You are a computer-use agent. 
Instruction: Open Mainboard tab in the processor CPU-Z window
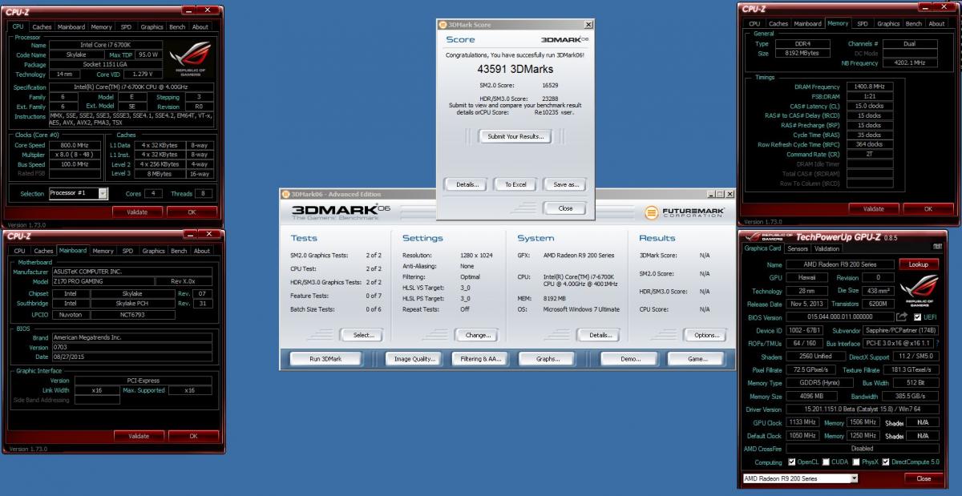[71, 26]
